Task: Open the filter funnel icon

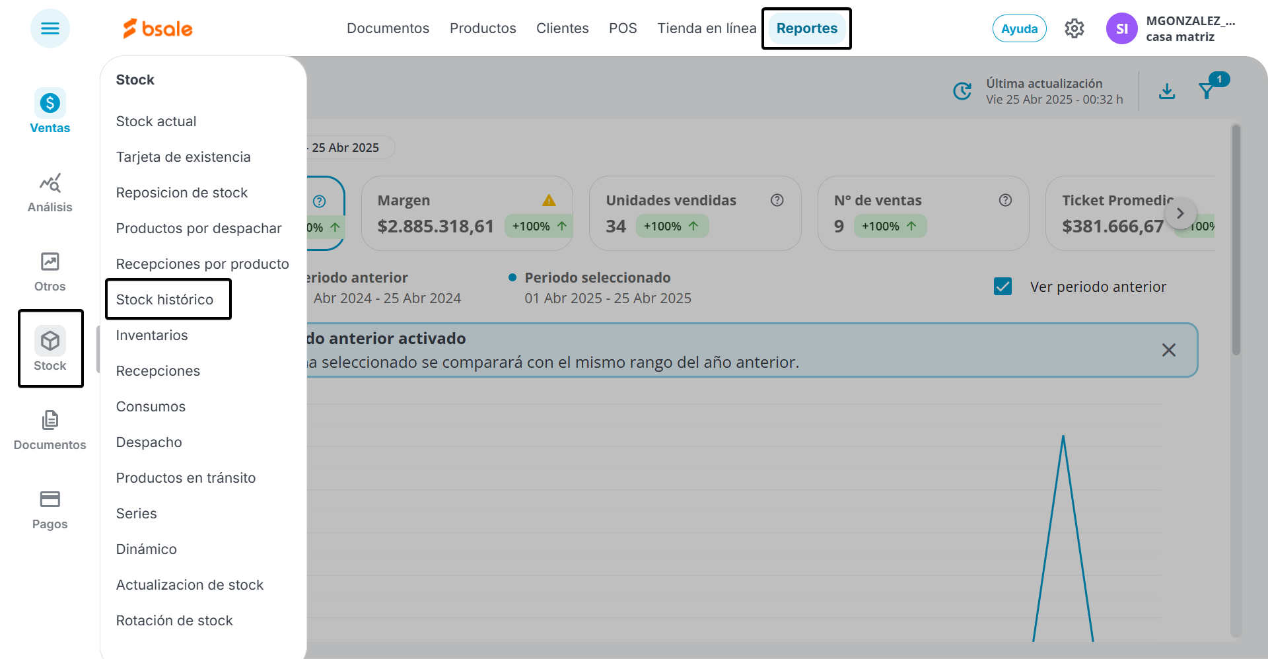Action: tap(1207, 91)
